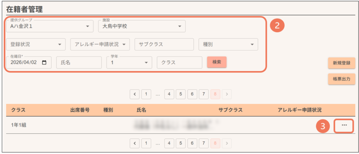Select page 6 in pagination below table
The image size is (359, 154).
tap(192, 143)
